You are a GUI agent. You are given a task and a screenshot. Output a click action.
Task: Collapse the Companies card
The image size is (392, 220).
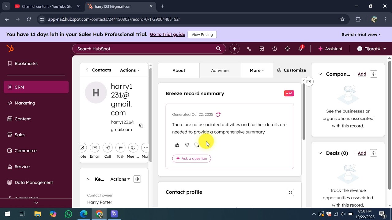[x=320, y=74]
